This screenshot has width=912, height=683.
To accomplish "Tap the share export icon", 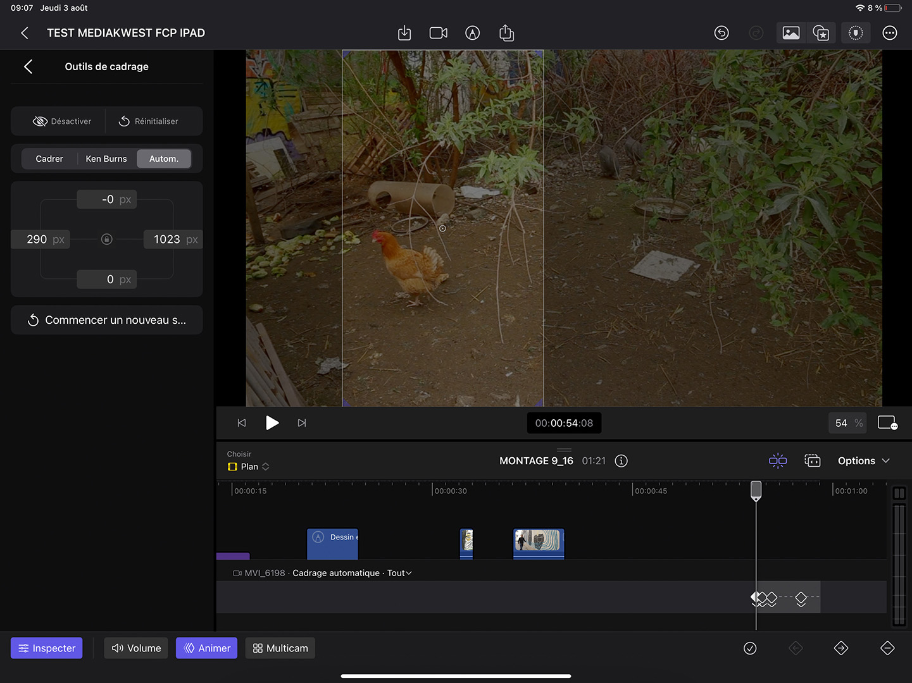I will pos(506,33).
